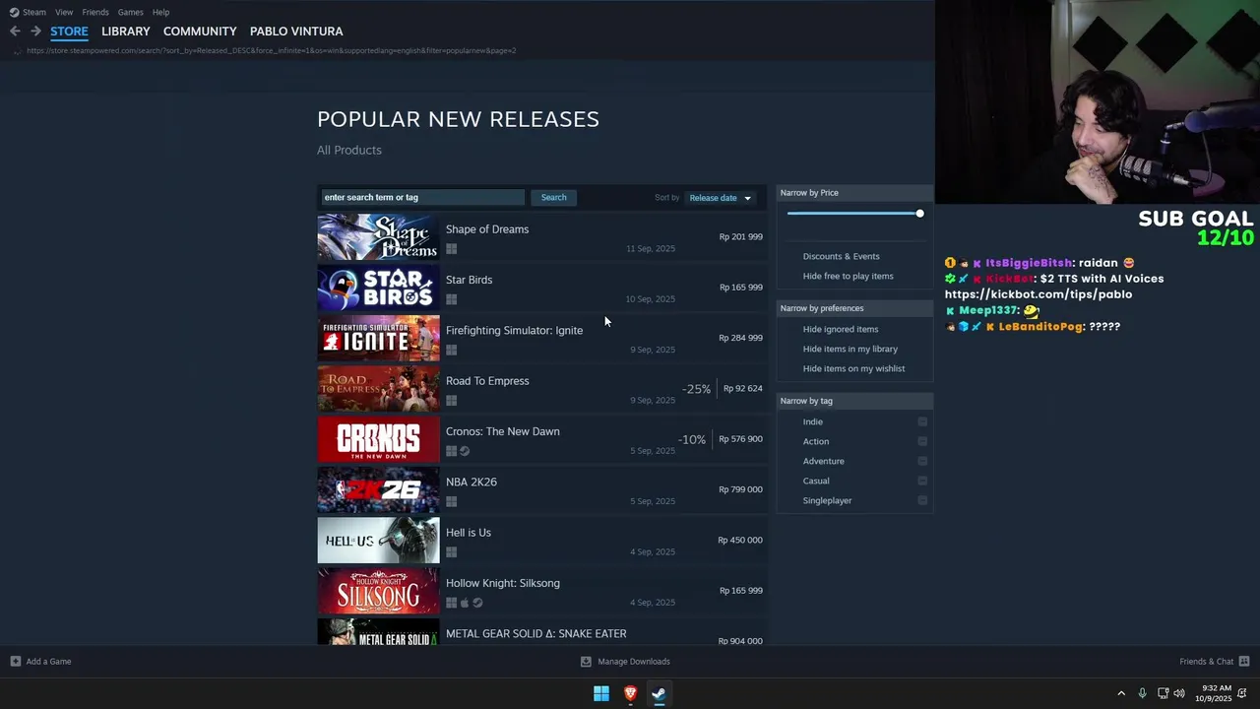
Task: Collapse the Narrow by tag section header
Action: 854,401
